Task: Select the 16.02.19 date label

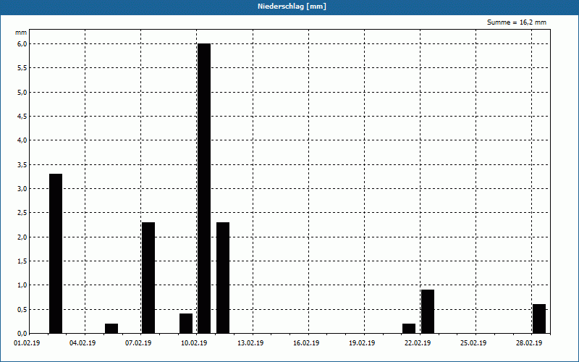Action: 306,343
